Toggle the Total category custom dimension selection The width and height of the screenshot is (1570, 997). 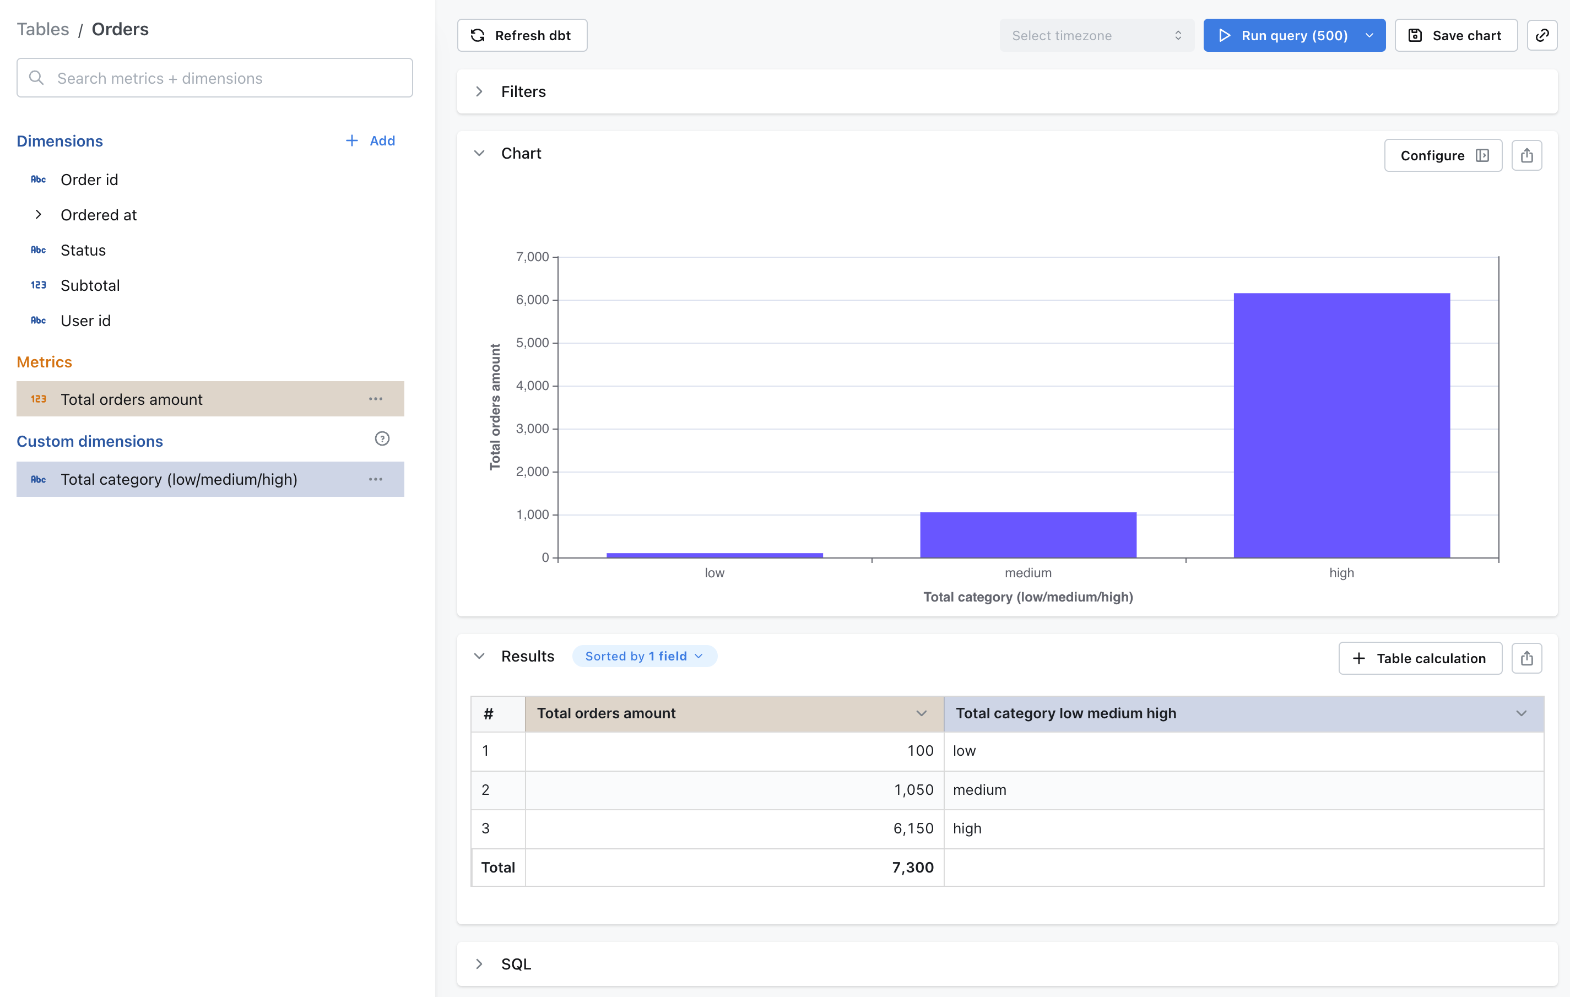tap(178, 479)
